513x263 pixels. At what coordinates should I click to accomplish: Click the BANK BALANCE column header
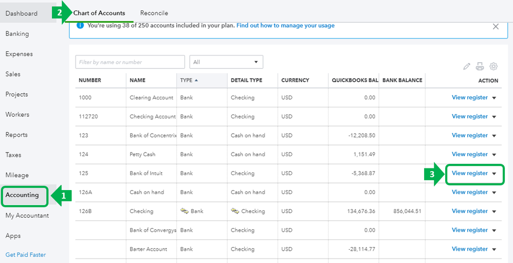pos(402,81)
